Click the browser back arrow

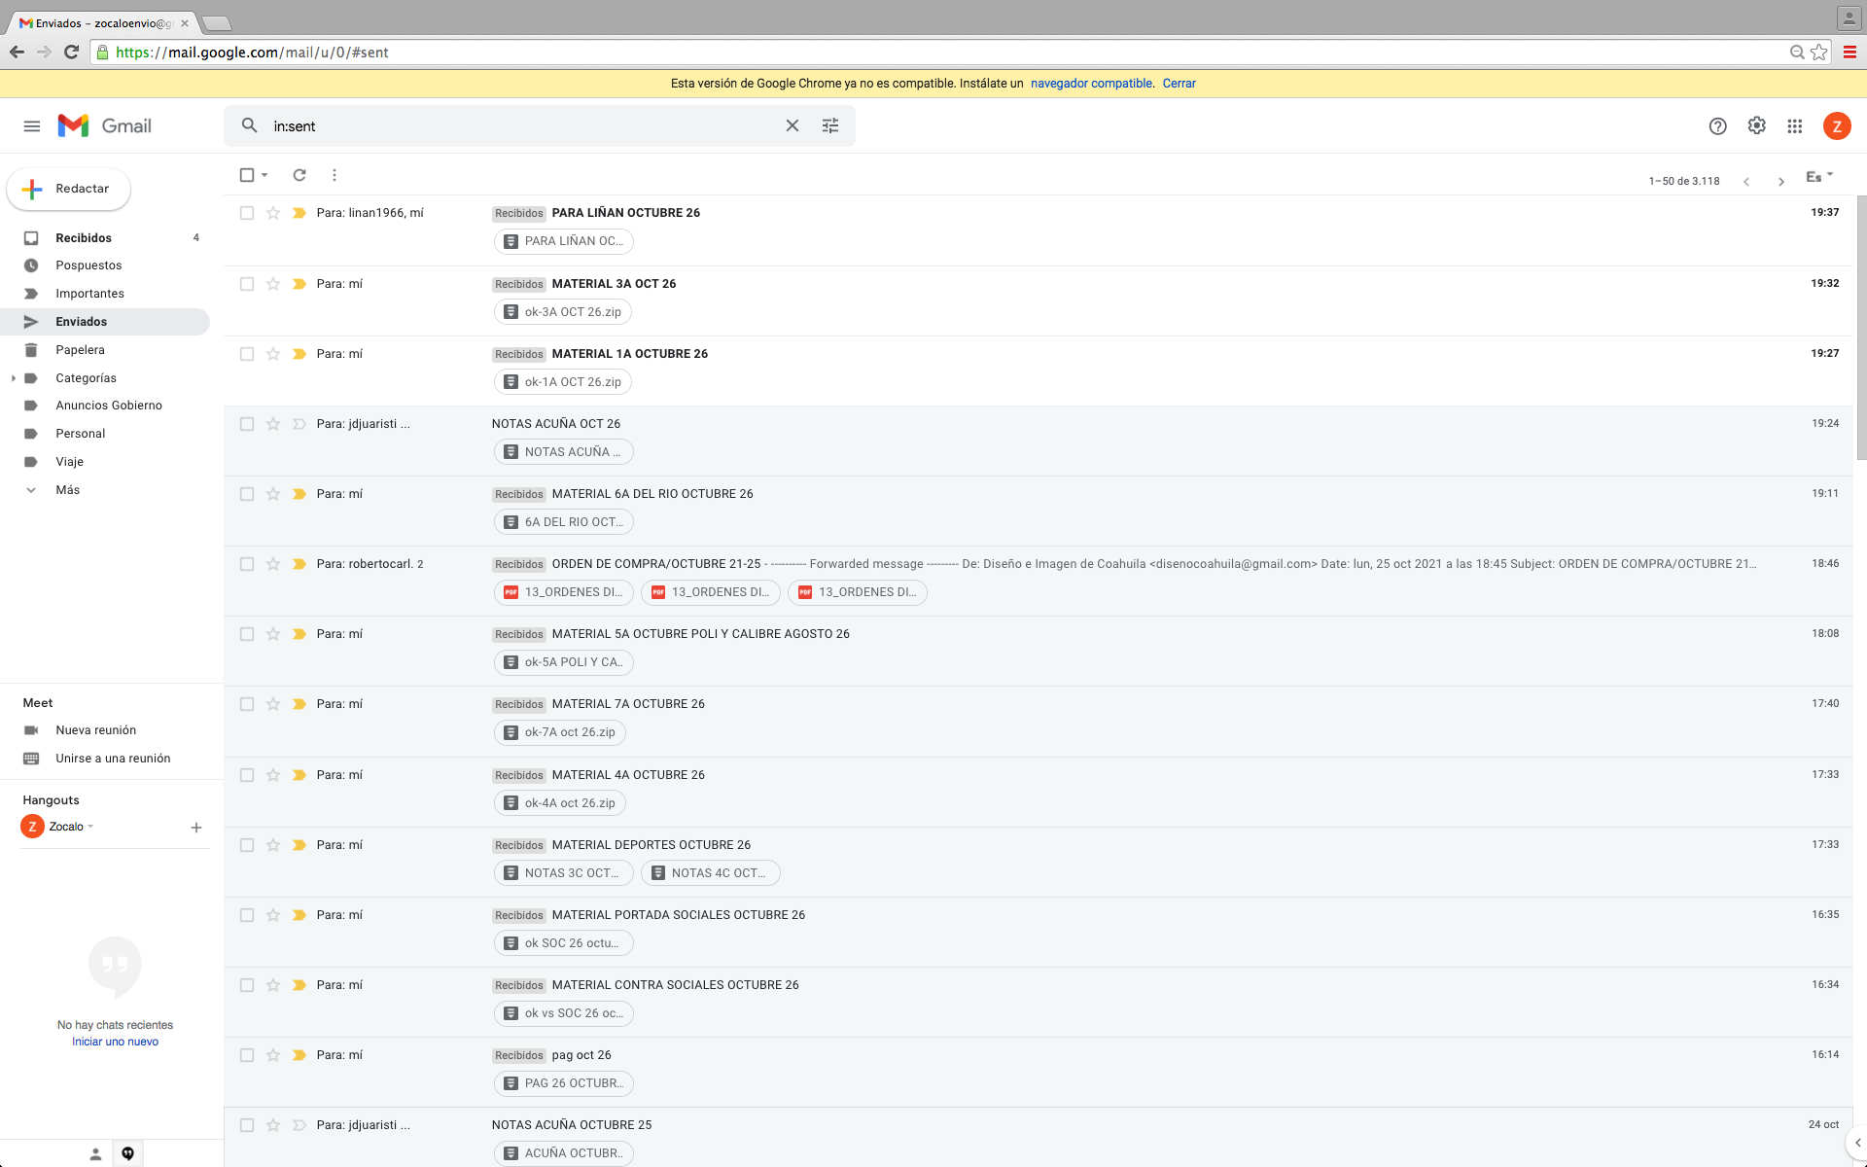coord(17,53)
